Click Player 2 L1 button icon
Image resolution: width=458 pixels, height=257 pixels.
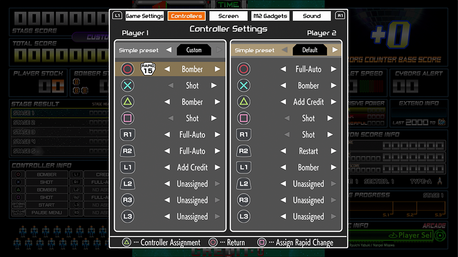(x=244, y=167)
